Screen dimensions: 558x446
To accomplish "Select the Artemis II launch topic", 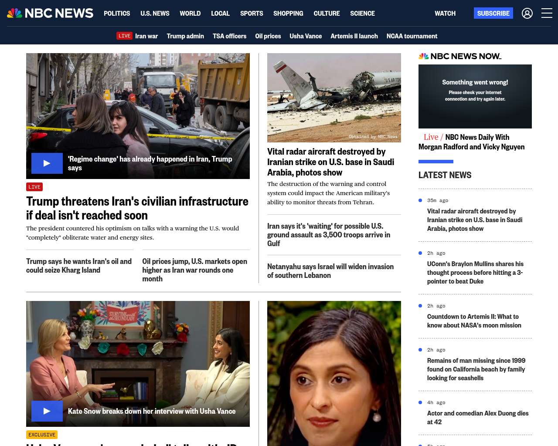I will [354, 36].
